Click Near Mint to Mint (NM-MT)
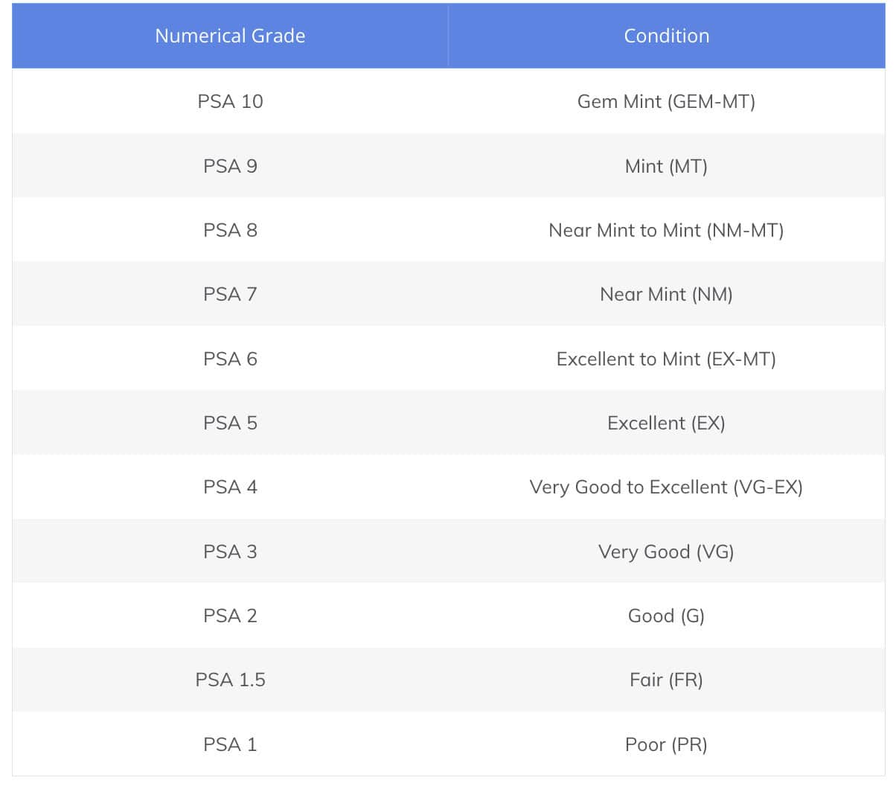This screenshot has width=896, height=786. pos(666,230)
